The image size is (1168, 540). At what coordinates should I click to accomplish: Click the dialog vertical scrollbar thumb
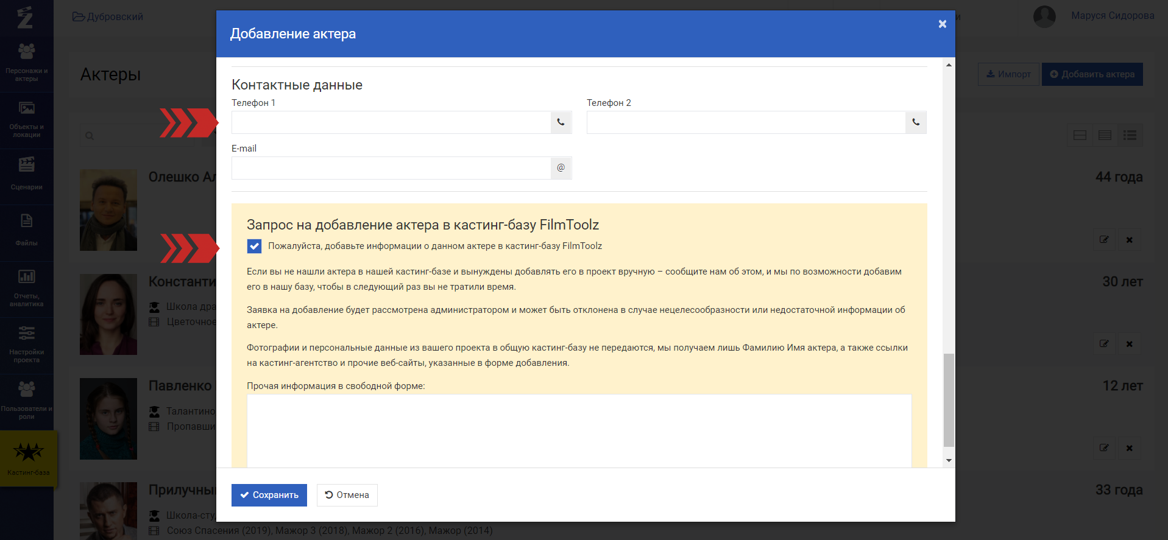(x=949, y=400)
